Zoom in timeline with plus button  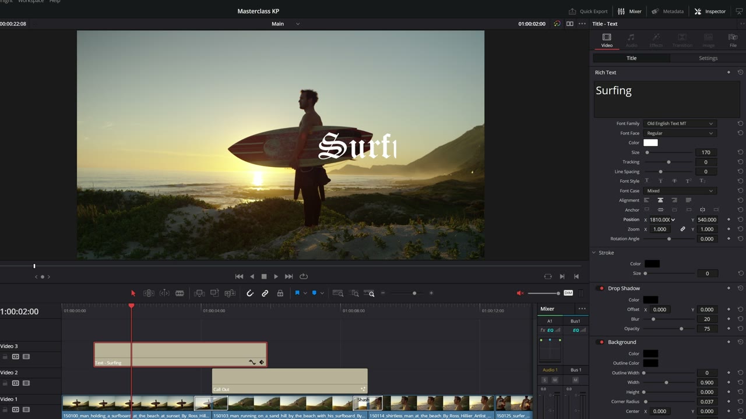click(x=431, y=293)
